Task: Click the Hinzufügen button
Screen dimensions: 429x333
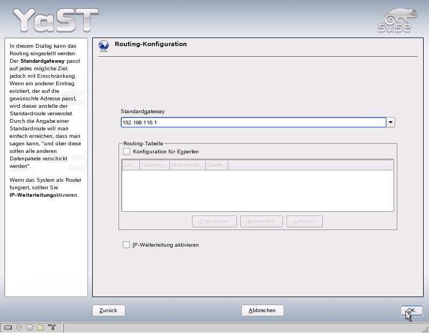Action: point(214,221)
